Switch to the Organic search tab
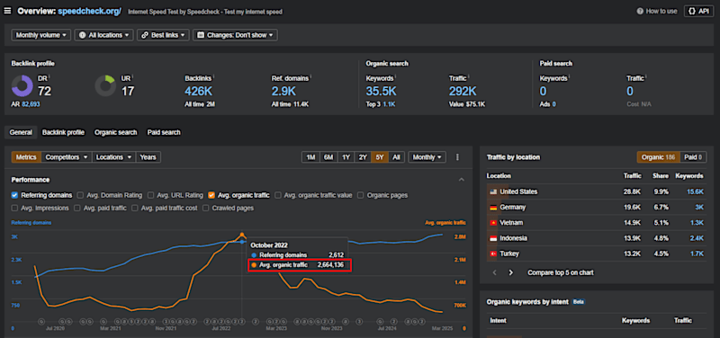The height and width of the screenshot is (338, 720). [116, 132]
